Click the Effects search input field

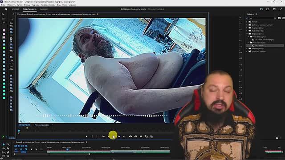pyautogui.click(x=261, y=18)
